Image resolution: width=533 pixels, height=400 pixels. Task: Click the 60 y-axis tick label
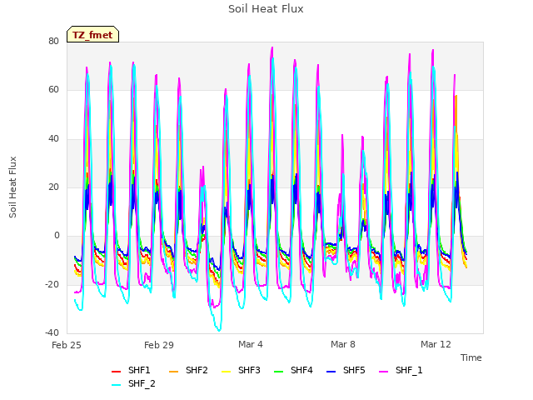pyautogui.click(x=53, y=90)
